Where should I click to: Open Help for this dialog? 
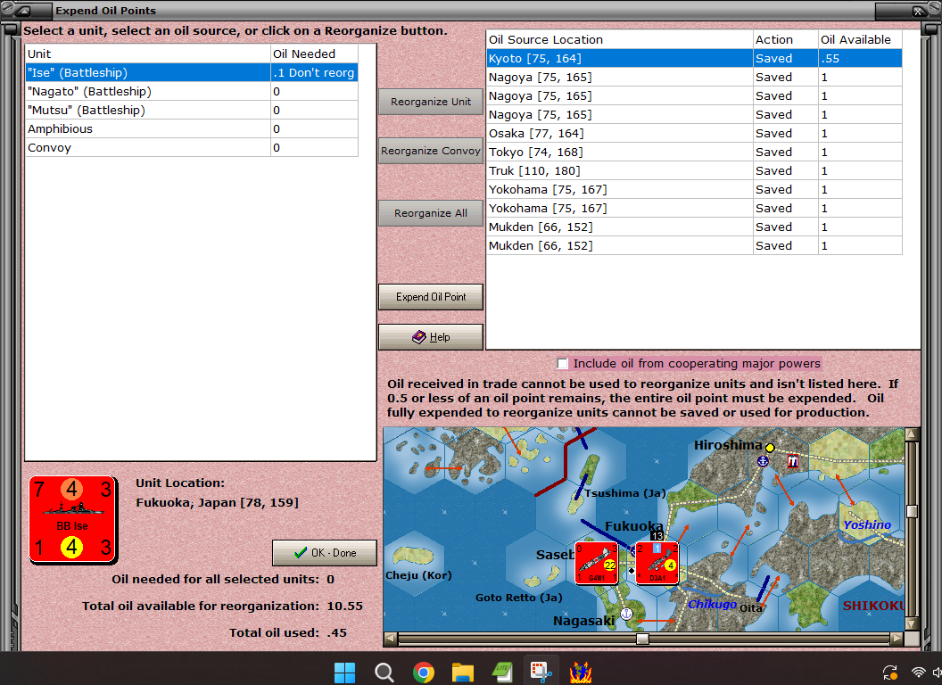431,337
